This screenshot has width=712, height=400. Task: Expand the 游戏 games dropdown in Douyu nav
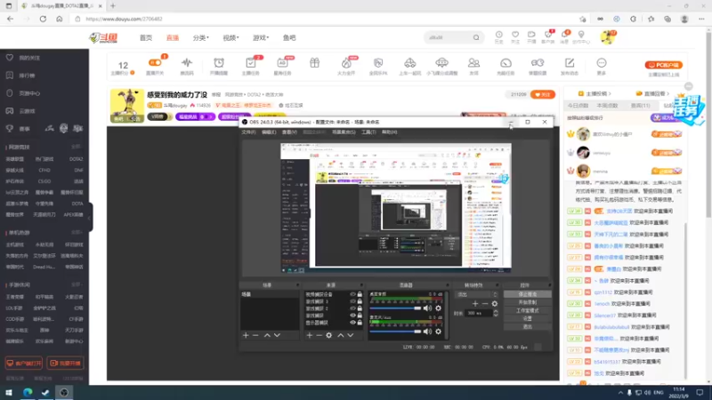[x=261, y=37]
